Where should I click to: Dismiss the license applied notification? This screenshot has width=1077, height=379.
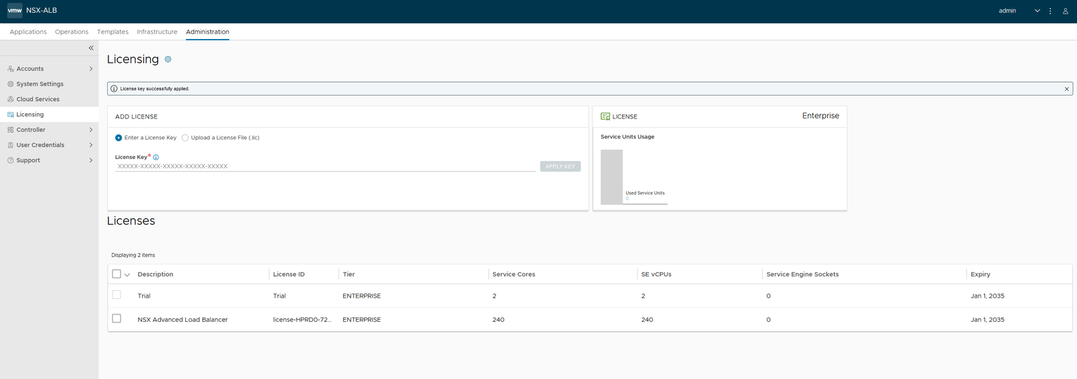pyautogui.click(x=1066, y=89)
